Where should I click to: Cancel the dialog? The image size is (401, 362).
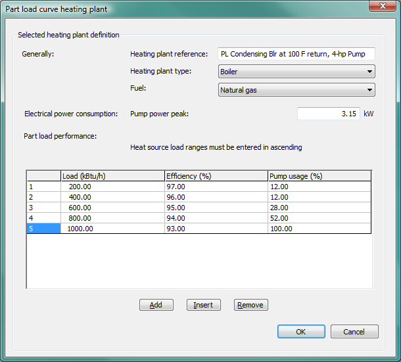point(354,332)
